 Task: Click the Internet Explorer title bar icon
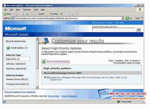[4, 5]
